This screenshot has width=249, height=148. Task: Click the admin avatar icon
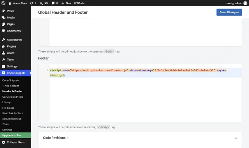[245, 3]
